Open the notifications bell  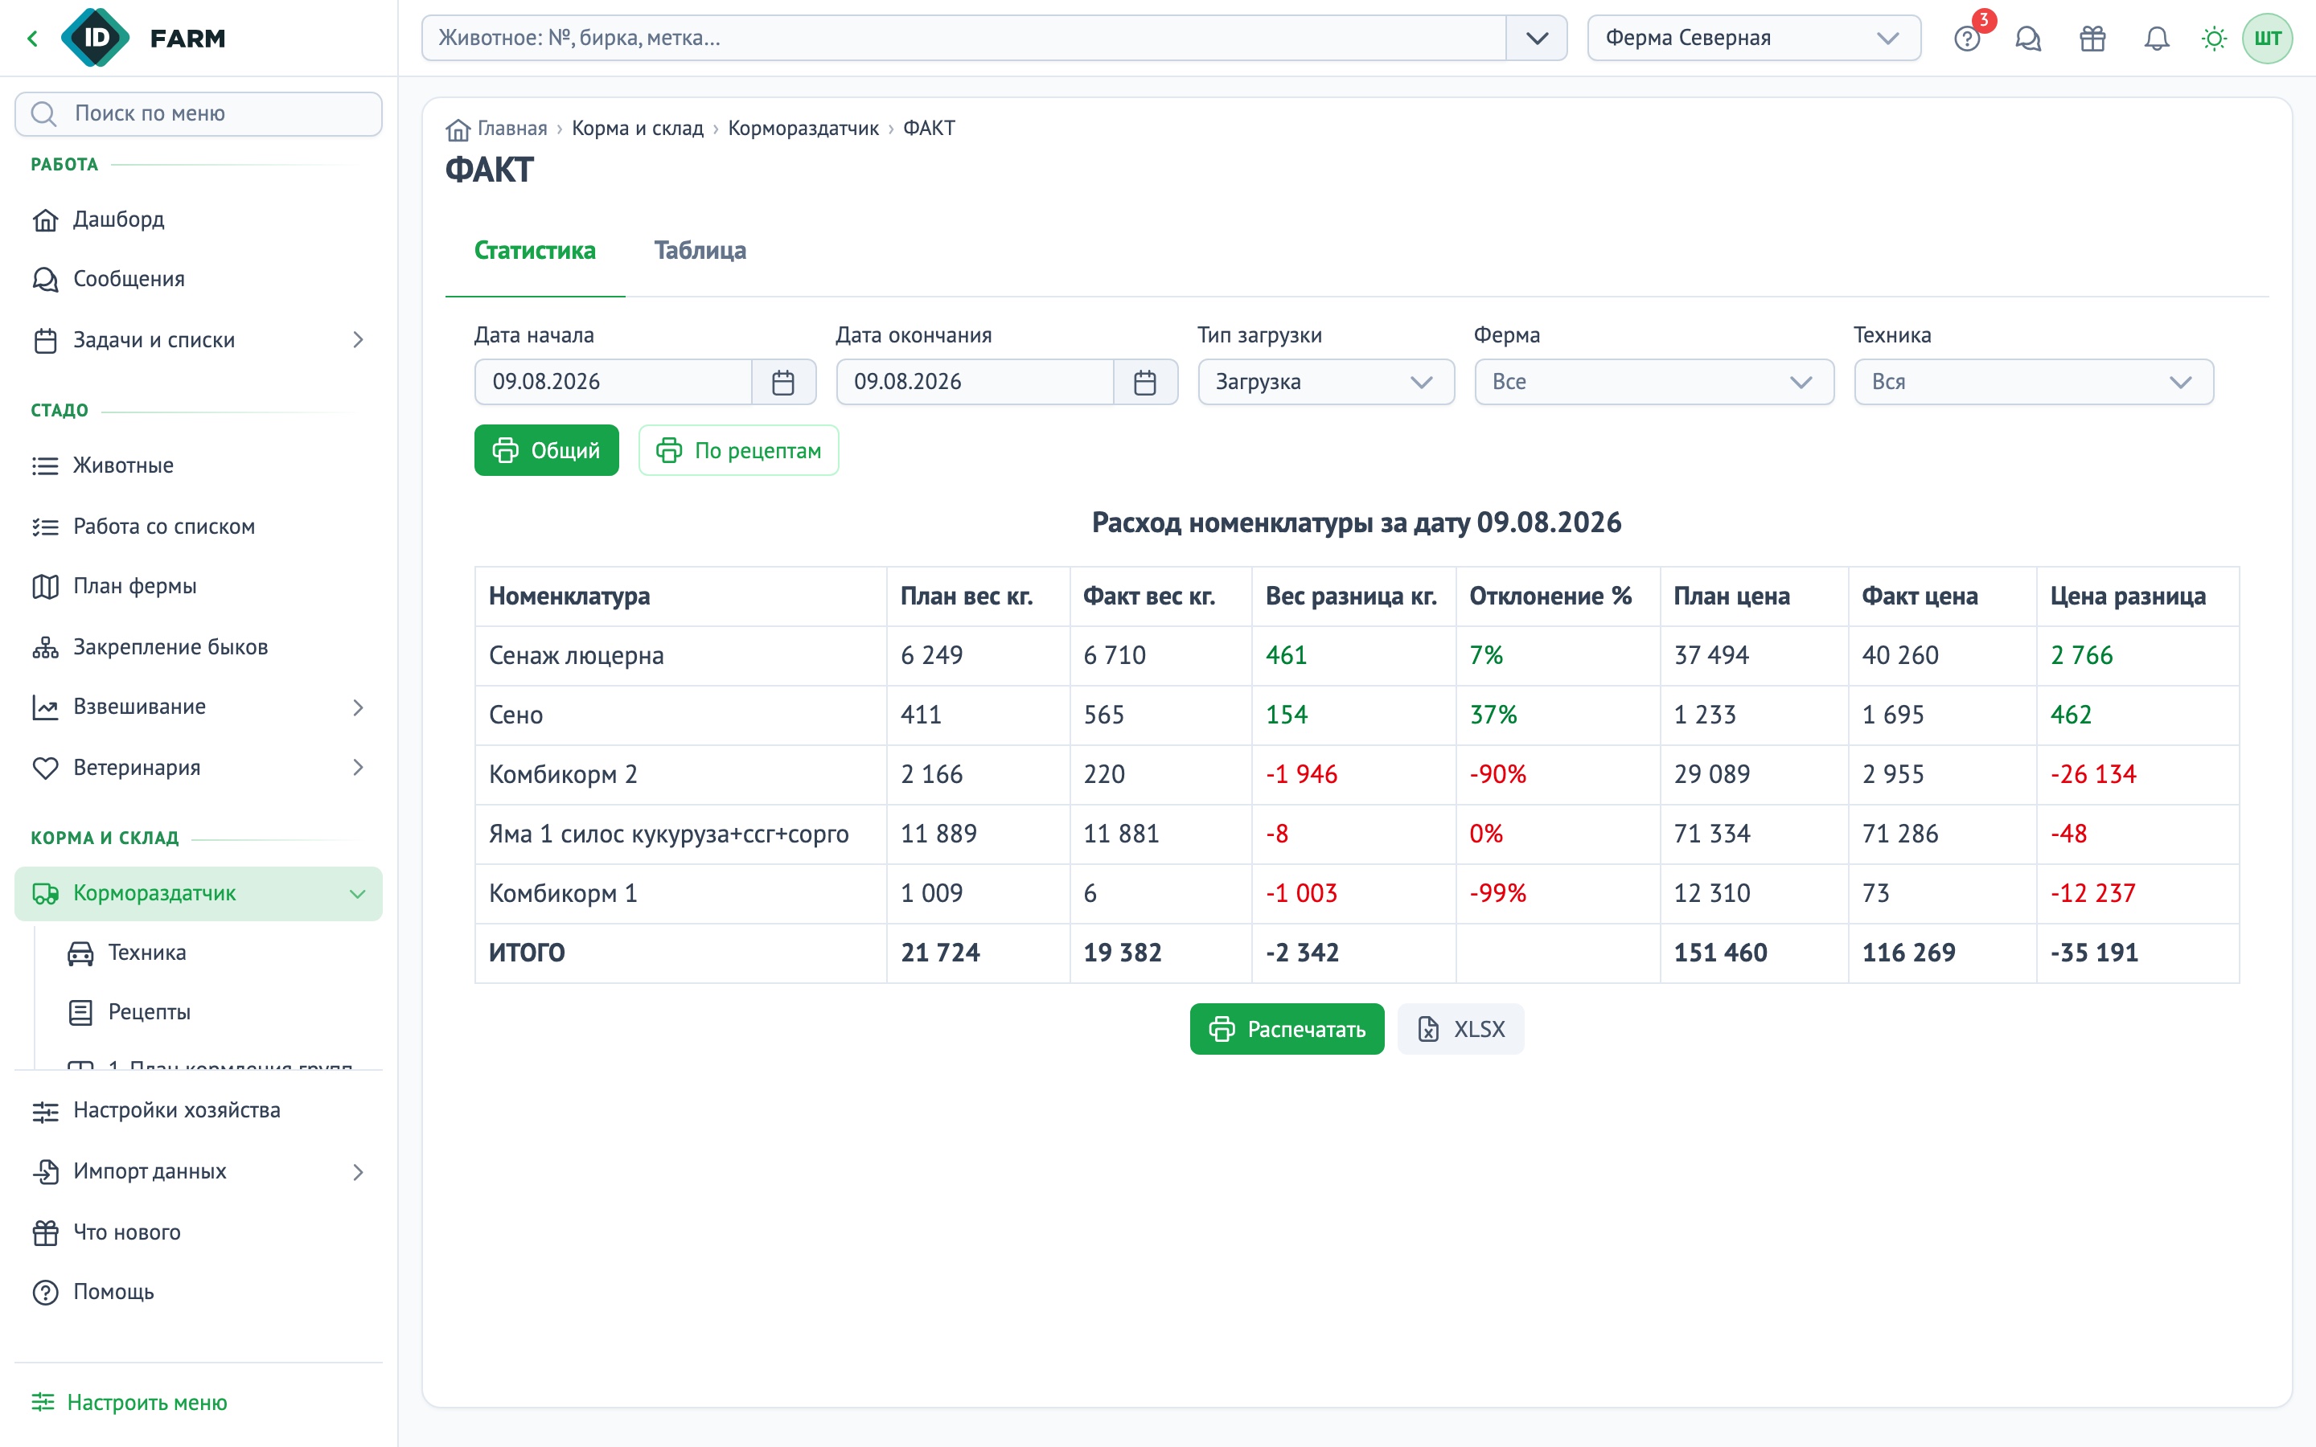(x=2156, y=39)
